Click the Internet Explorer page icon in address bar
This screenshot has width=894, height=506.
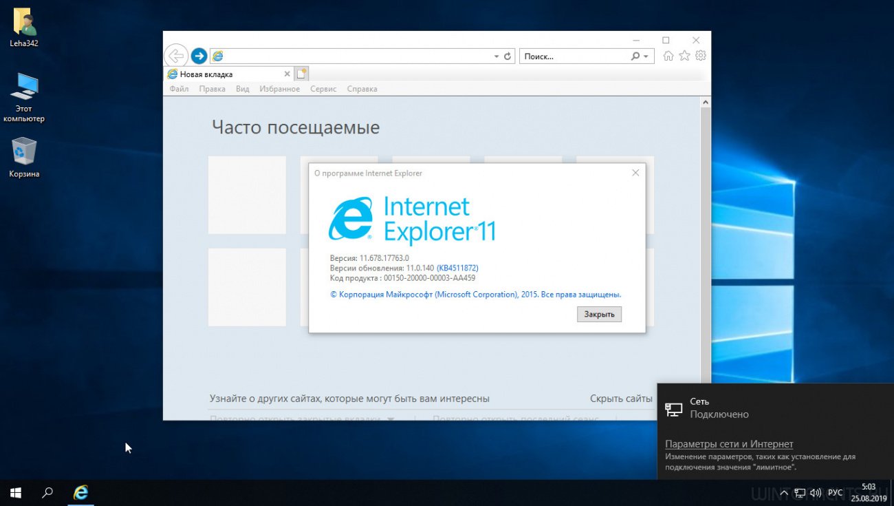[x=217, y=56]
